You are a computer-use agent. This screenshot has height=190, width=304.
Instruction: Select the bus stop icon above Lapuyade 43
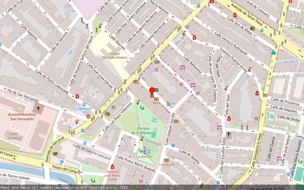[84, 104]
